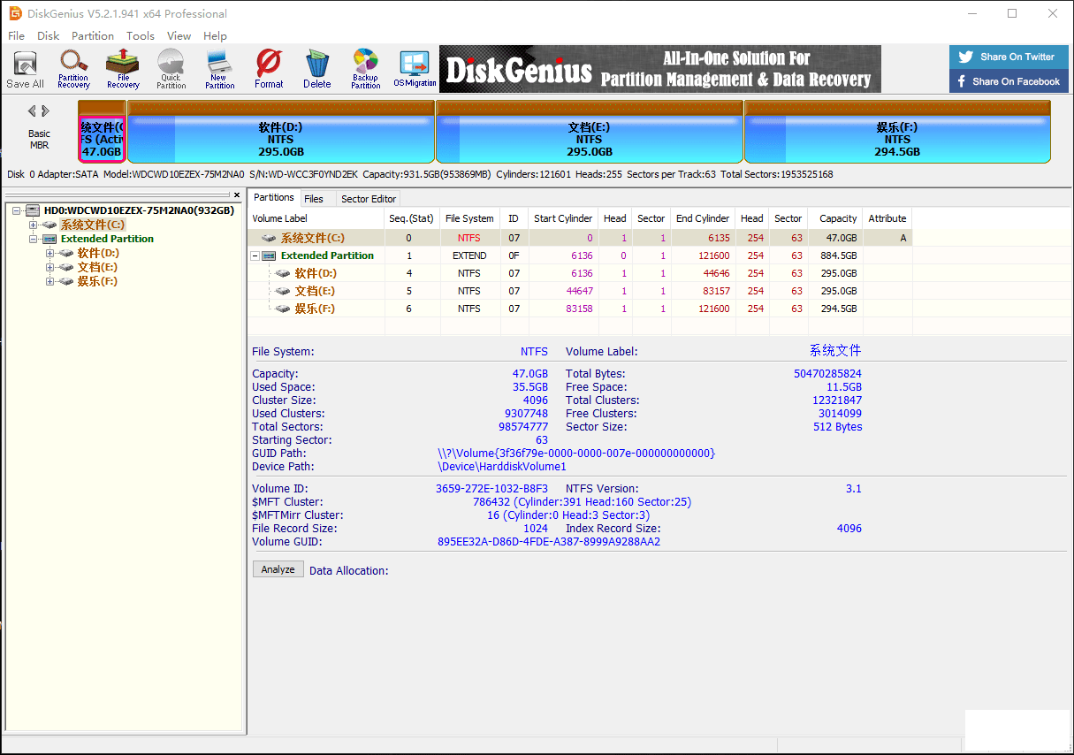Click Share On Facebook button
The width and height of the screenshot is (1074, 755).
coord(1009,81)
